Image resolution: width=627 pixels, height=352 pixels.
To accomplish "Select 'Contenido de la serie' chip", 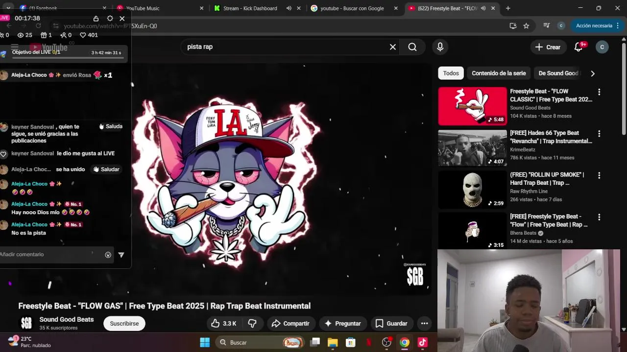I will 499,73.
